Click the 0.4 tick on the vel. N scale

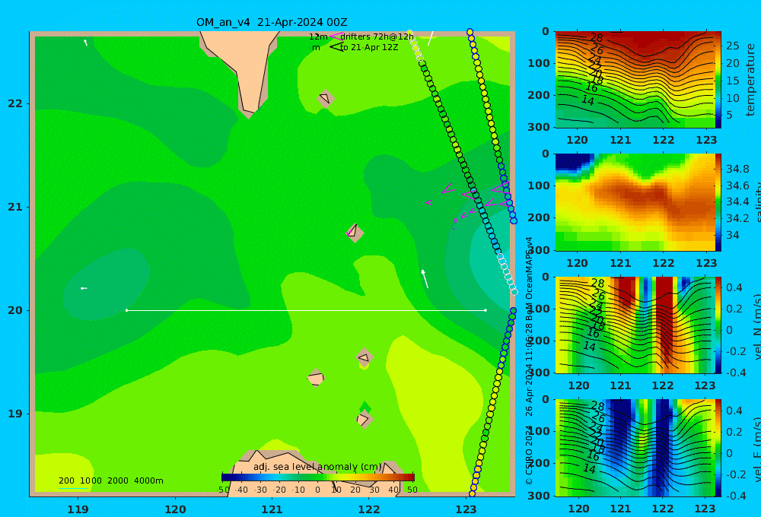[734, 287]
